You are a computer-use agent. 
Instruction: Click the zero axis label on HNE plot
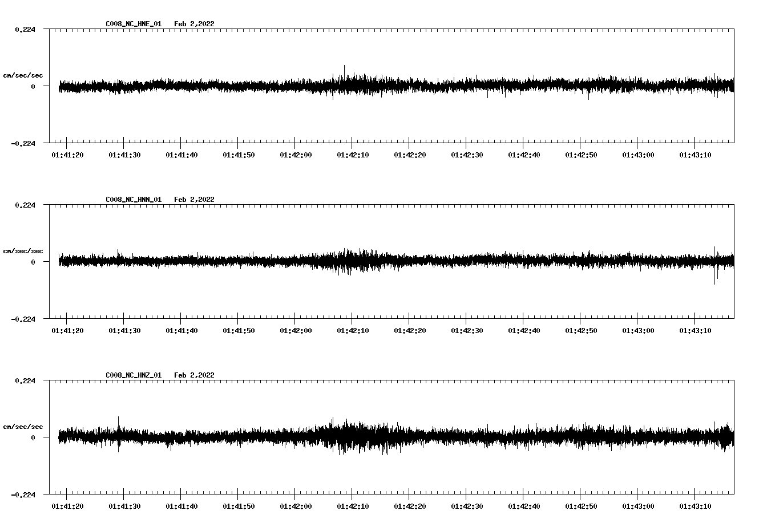33,87
